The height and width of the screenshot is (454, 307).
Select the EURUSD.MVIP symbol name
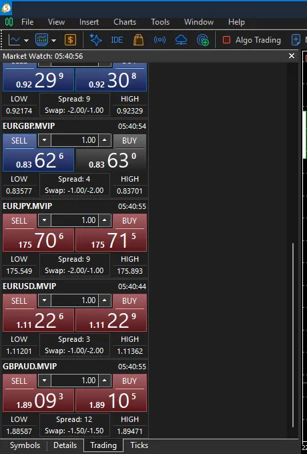pos(29,286)
